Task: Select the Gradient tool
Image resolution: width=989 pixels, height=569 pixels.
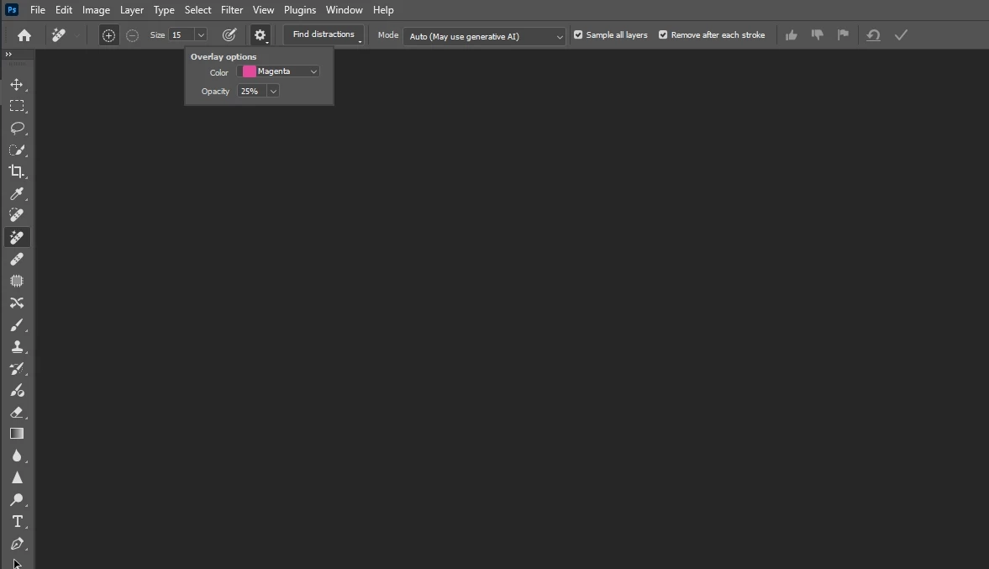Action: (17, 434)
